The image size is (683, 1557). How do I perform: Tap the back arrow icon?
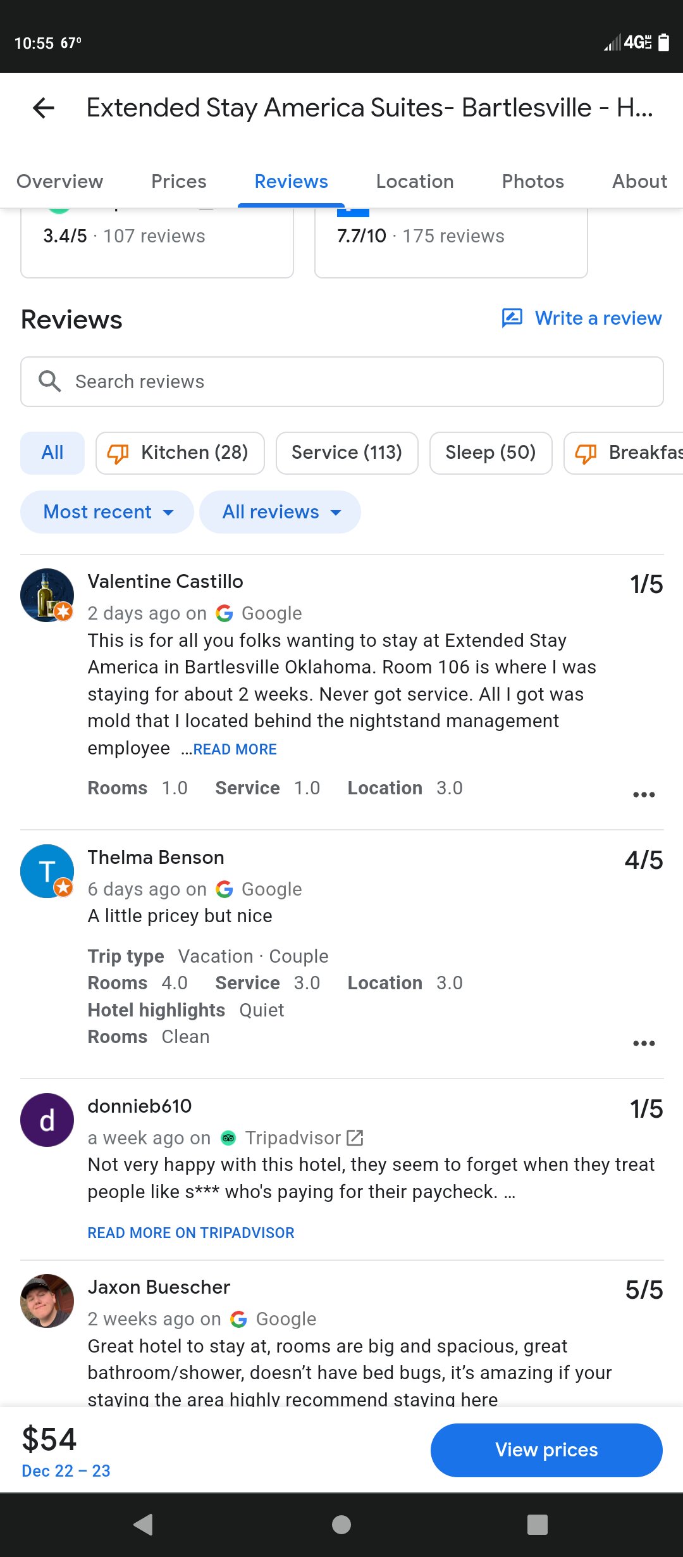coord(44,108)
